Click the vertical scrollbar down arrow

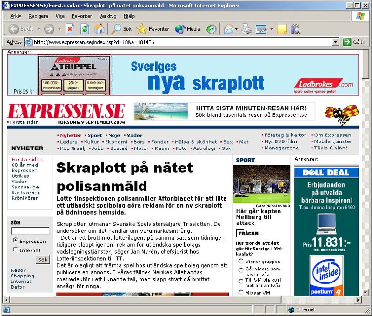point(365,292)
